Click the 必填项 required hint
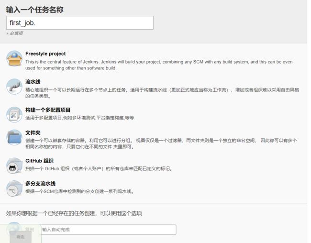 (15, 33)
